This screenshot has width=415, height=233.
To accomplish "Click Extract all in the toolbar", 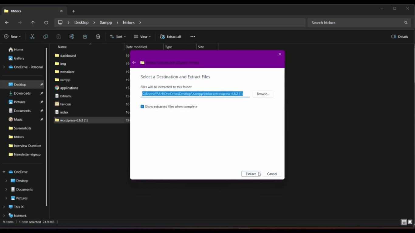I will point(170,36).
